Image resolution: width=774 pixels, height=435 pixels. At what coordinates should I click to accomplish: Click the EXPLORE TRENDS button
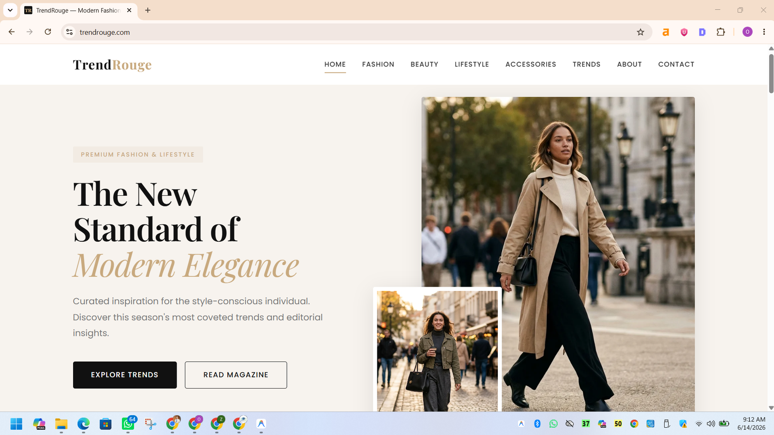click(125, 375)
